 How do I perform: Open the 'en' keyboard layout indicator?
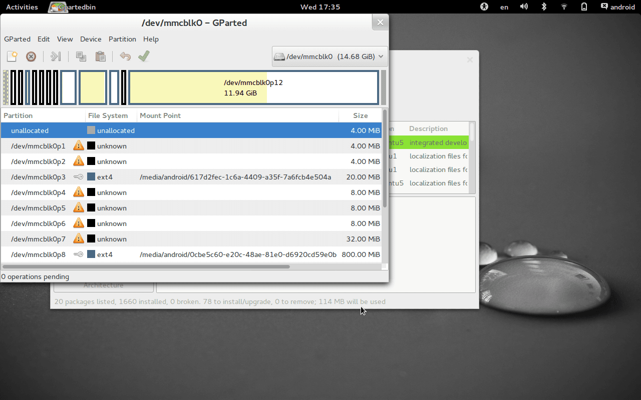(x=504, y=7)
